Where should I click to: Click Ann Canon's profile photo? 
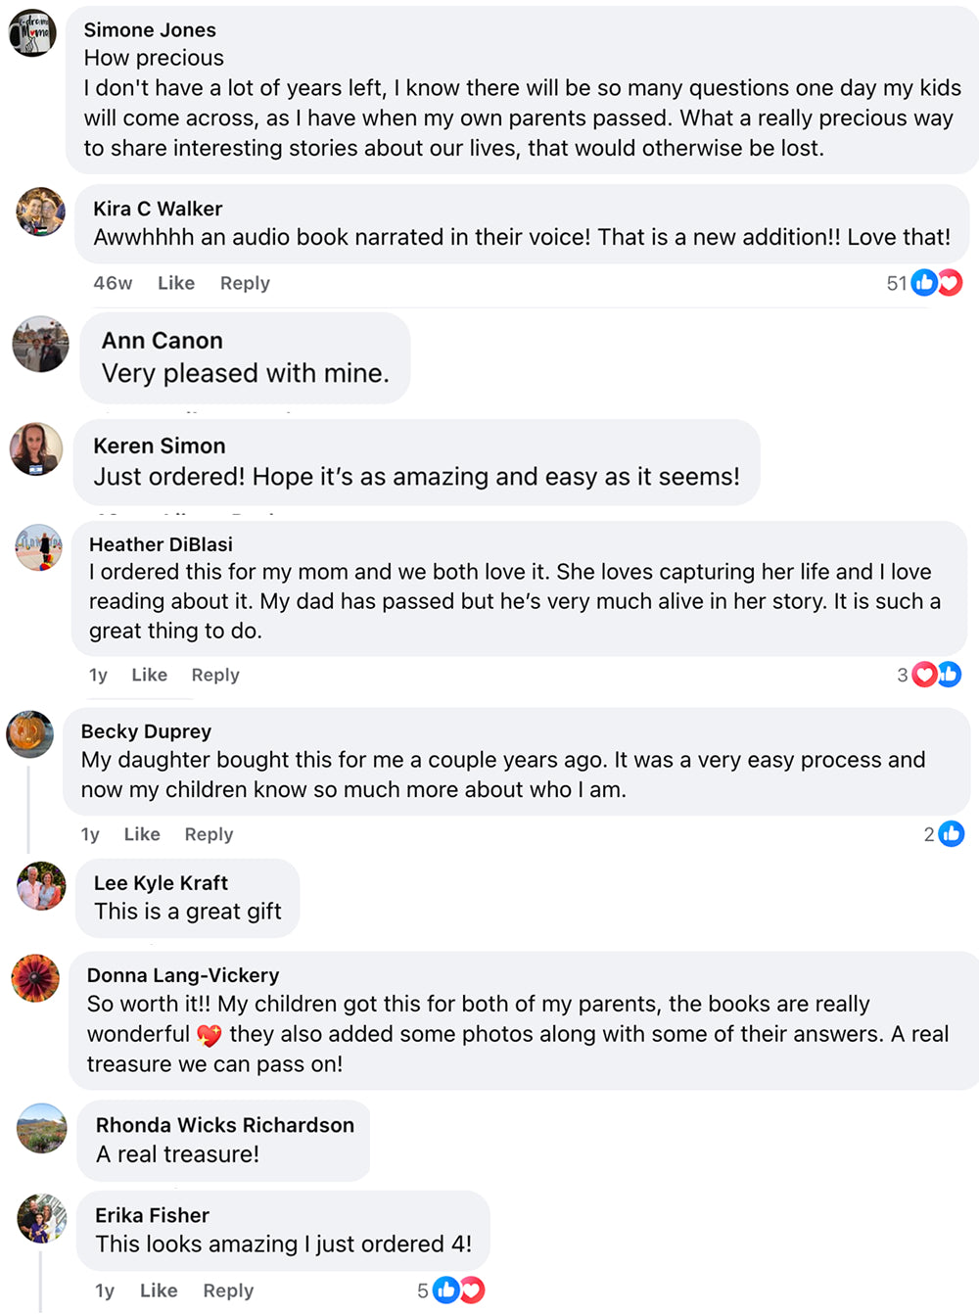[40, 344]
